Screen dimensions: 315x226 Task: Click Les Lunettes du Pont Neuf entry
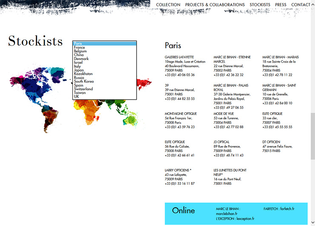tap(230, 172)
